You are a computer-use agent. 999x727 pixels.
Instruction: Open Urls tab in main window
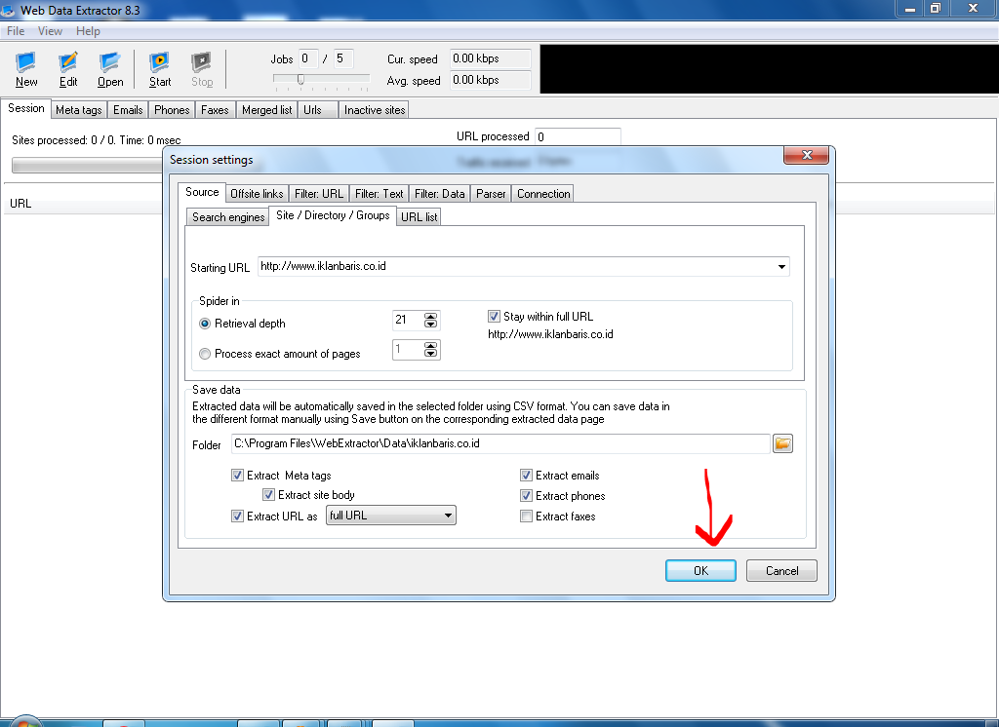317,110
